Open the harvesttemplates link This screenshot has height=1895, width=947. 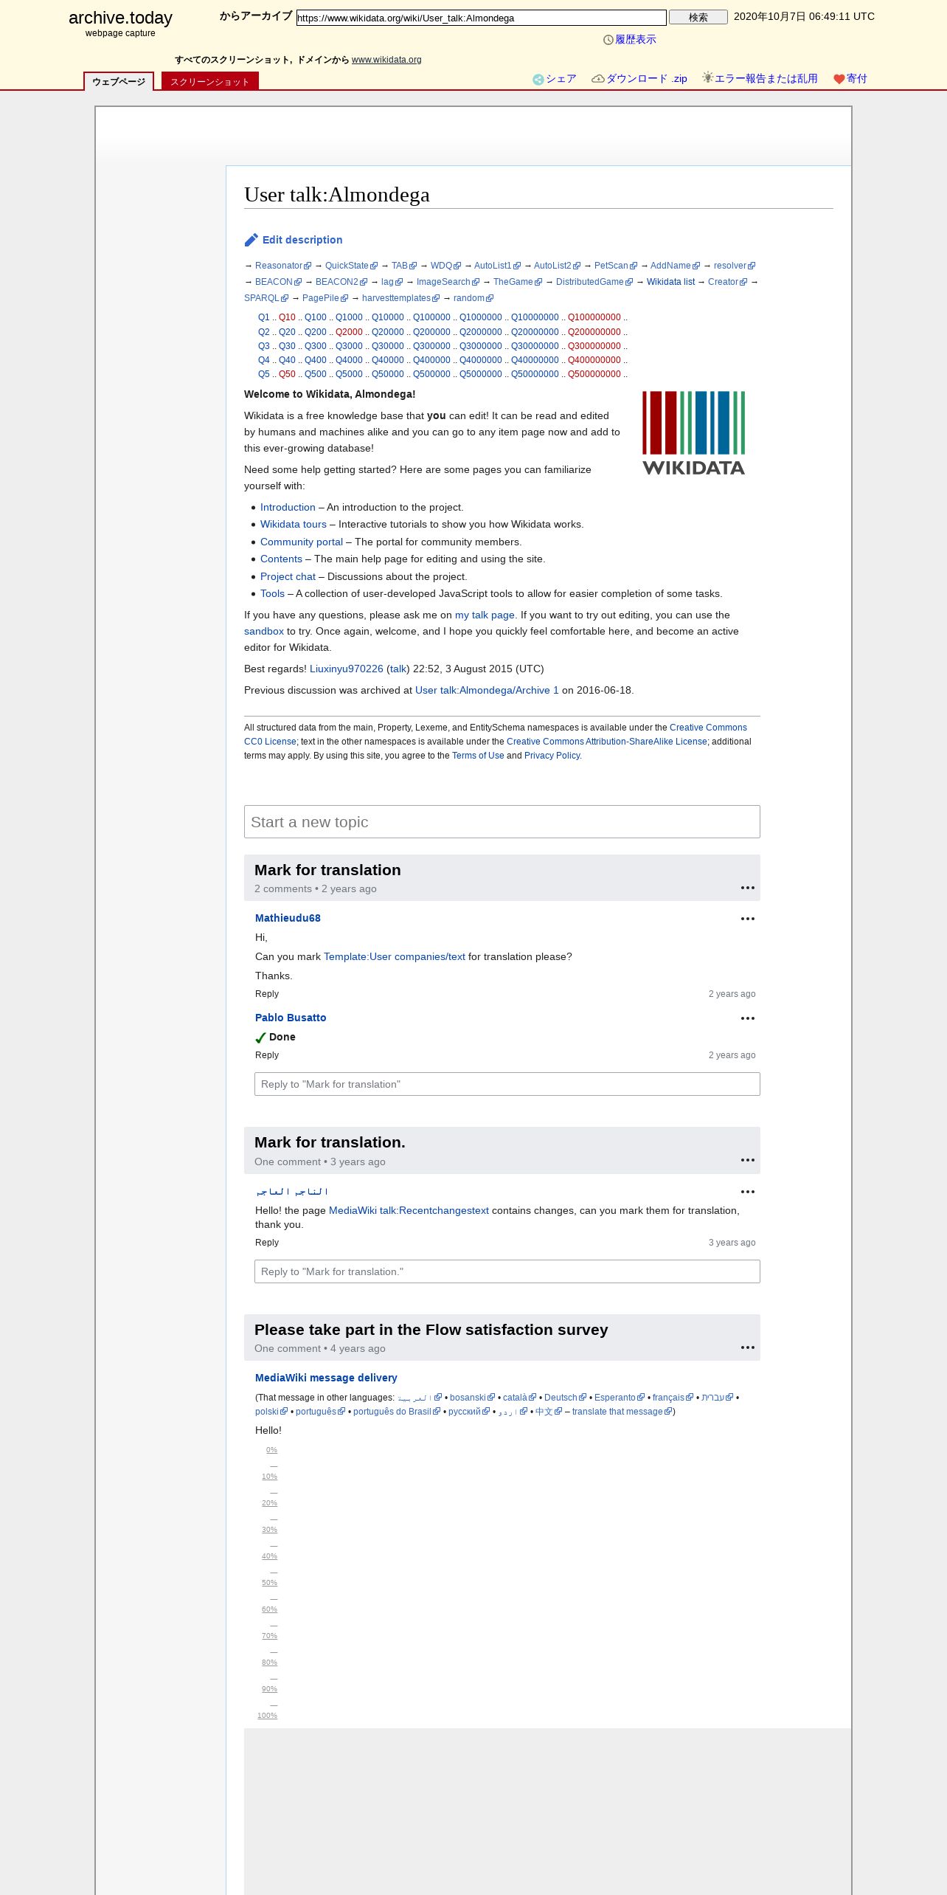point(400,298)
